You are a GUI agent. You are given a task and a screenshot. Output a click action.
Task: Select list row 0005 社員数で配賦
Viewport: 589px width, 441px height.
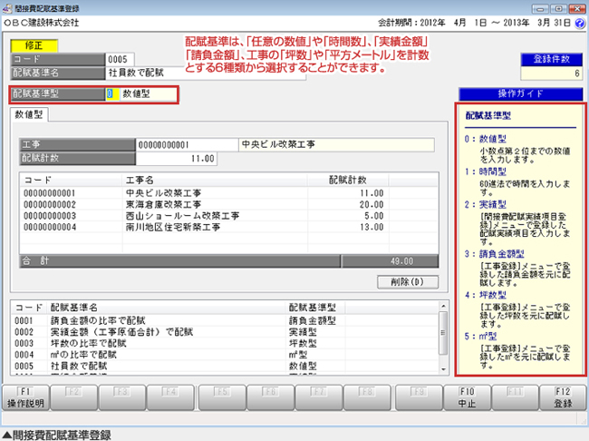click(x=225, y=366)
